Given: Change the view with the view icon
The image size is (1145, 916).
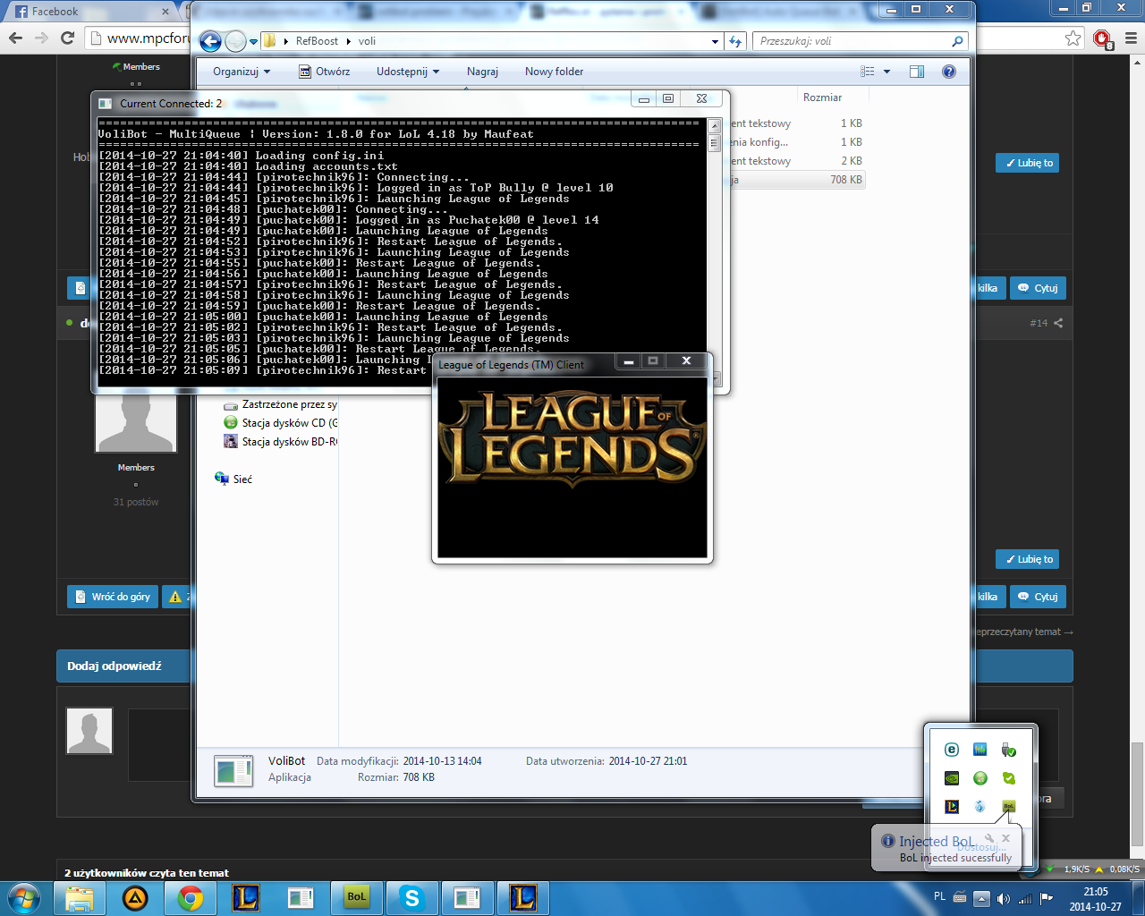Looking at the screenshot, I should 868,72.
